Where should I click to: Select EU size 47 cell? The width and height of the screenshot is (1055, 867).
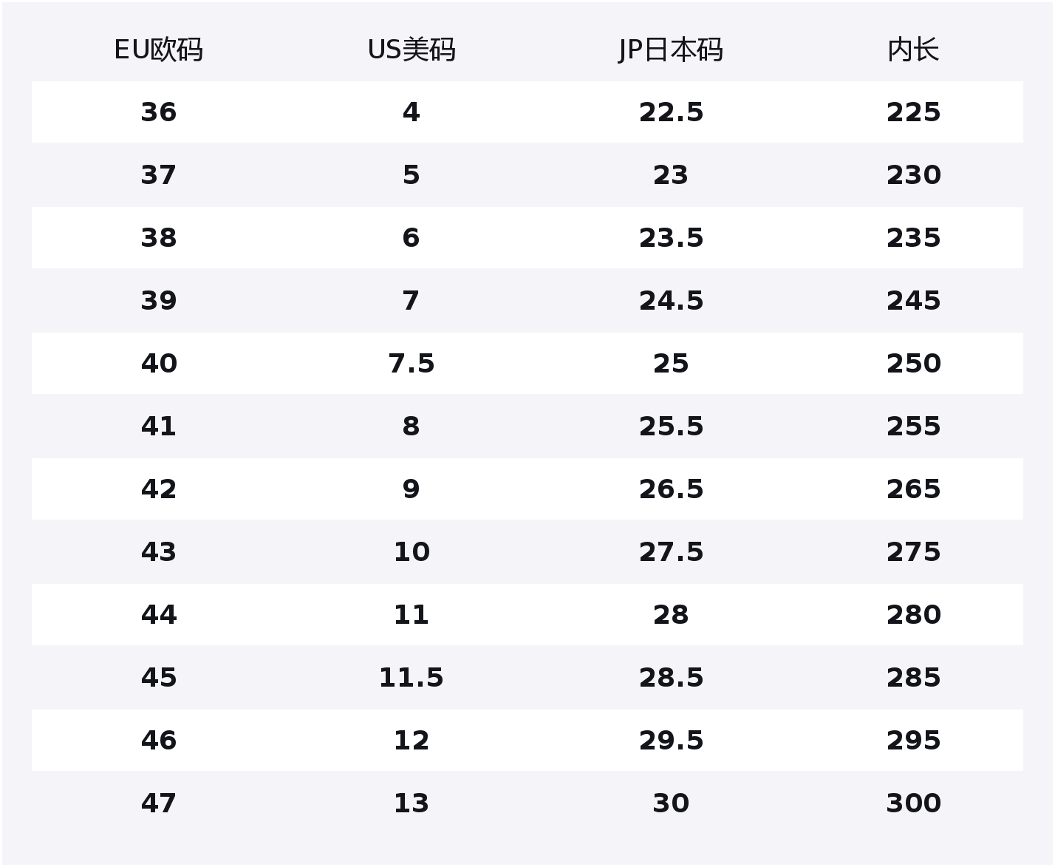point(158,803)
